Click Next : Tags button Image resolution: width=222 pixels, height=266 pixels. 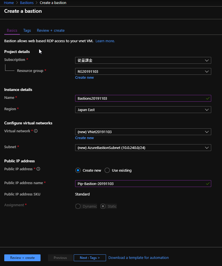[90, 258]
